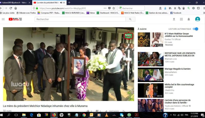Viewport: 205px width, 118px height.
Task: Open the Les plus visités bookmark
Action: click(x=7, y=13)
